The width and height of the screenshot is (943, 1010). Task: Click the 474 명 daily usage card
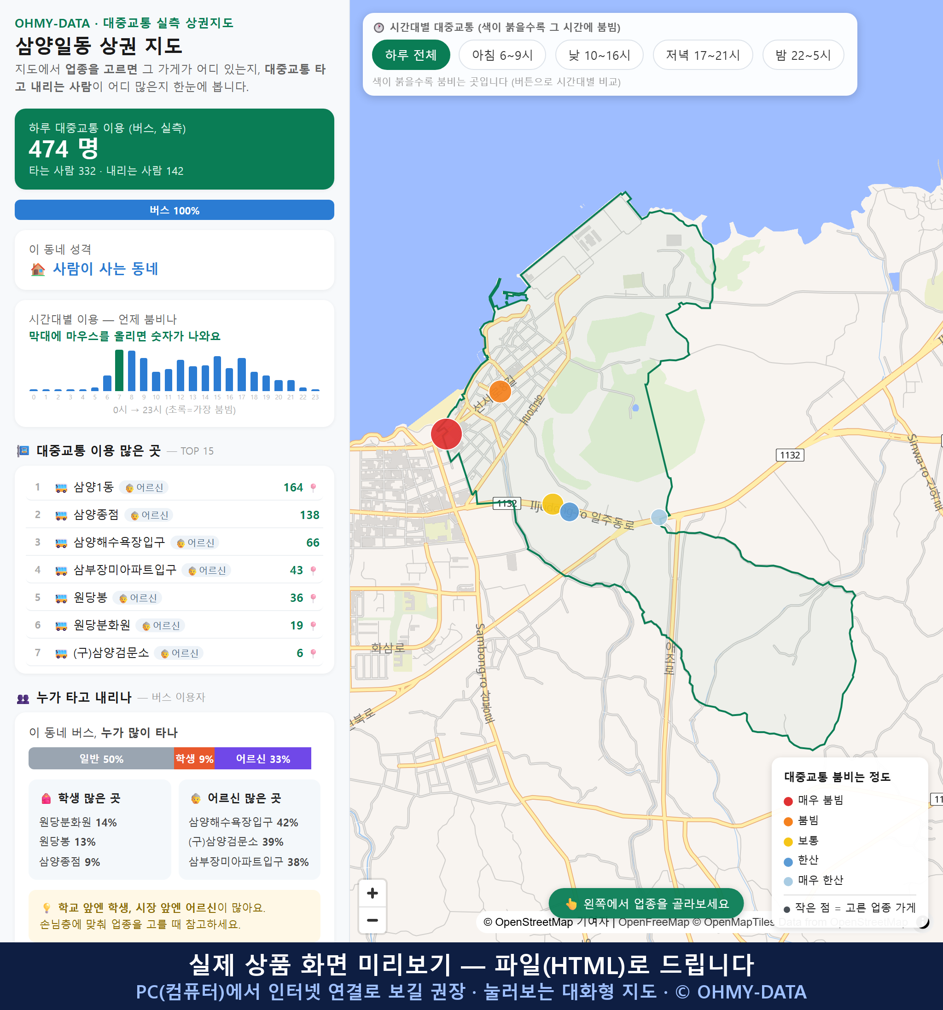coord(175,149)
